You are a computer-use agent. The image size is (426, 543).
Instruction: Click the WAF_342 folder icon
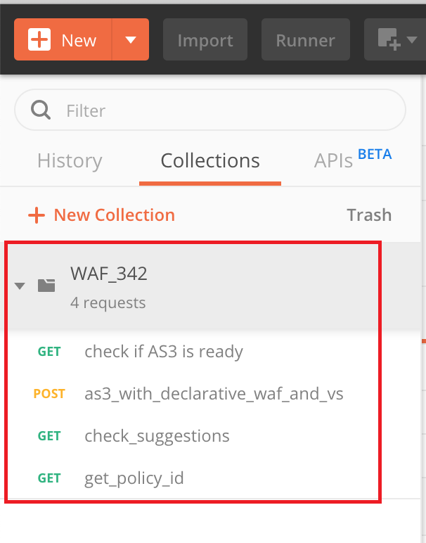46,286
